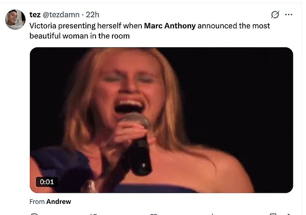Like the tweet with the heart icon
Viewport: 306px width, 215px height.
[154, 214]
